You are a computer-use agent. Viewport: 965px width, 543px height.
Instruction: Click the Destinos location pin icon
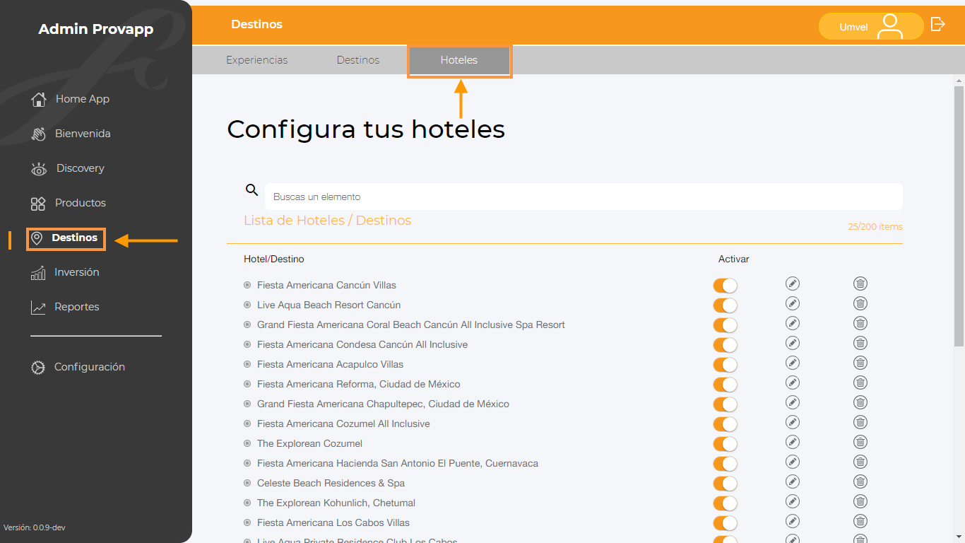(37, 238)
